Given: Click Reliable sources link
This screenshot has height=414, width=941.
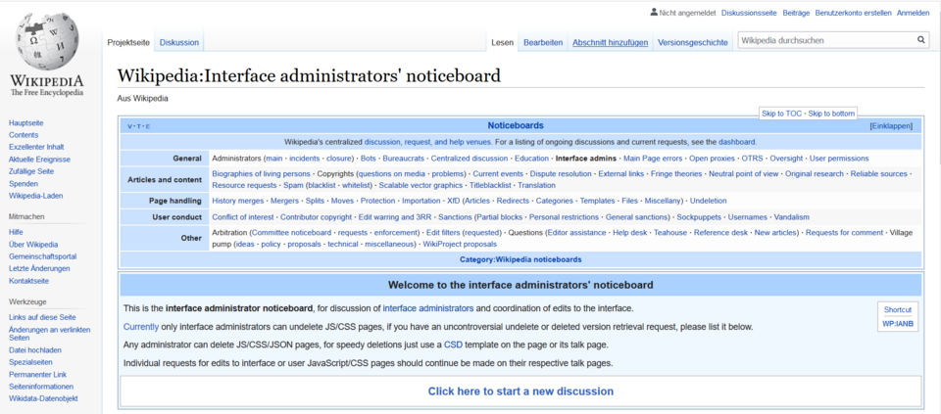Looking at the screenshot, I should 878,174.
